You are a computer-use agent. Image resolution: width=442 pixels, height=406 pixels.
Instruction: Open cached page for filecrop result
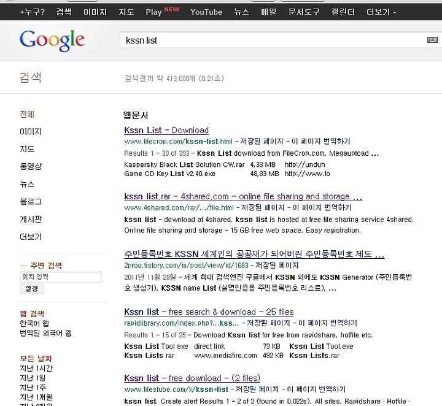click(262, 141)
